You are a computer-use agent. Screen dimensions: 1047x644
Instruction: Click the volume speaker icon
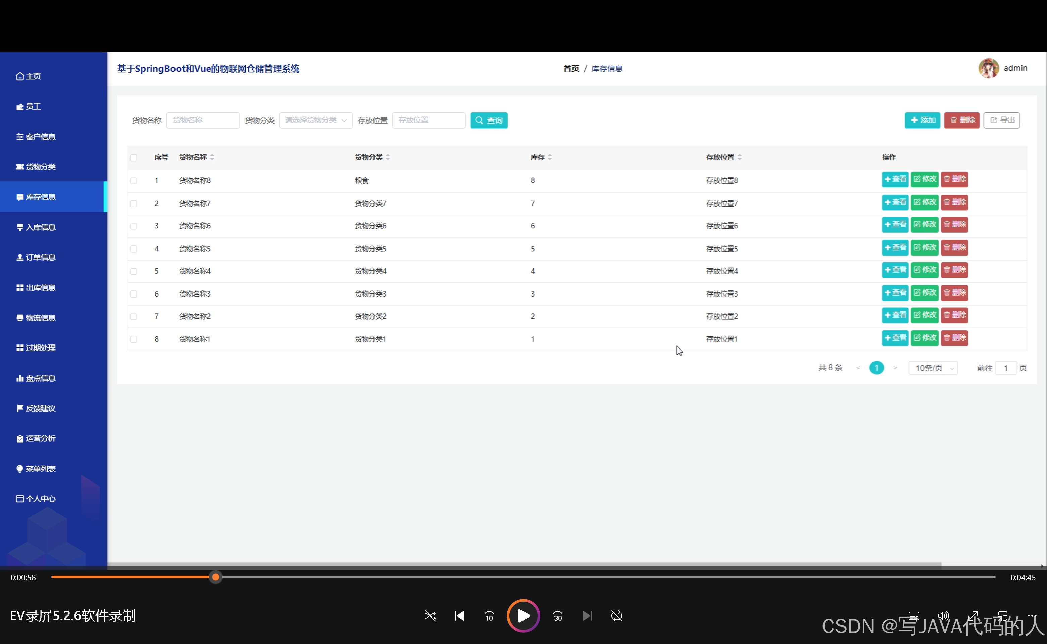point(943,616)
